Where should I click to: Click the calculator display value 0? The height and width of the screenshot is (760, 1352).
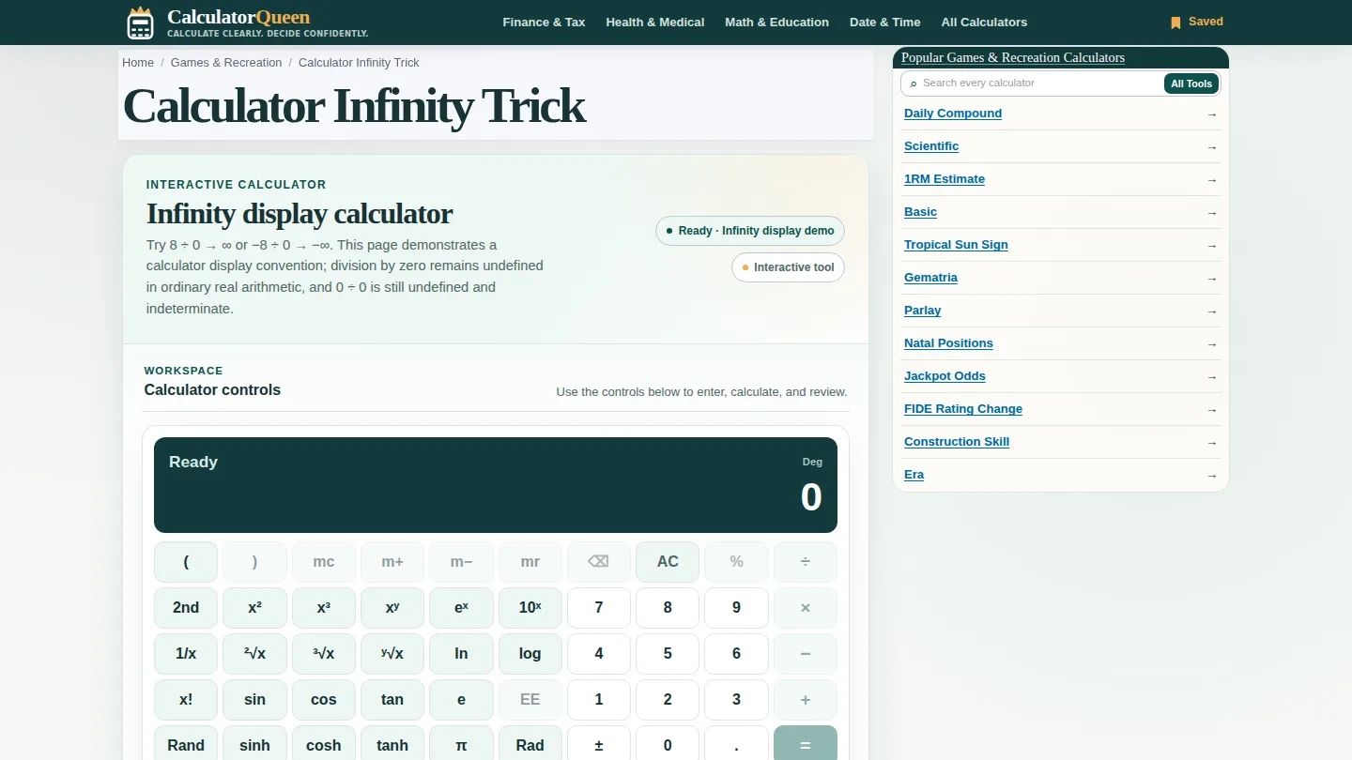(811, 497)
